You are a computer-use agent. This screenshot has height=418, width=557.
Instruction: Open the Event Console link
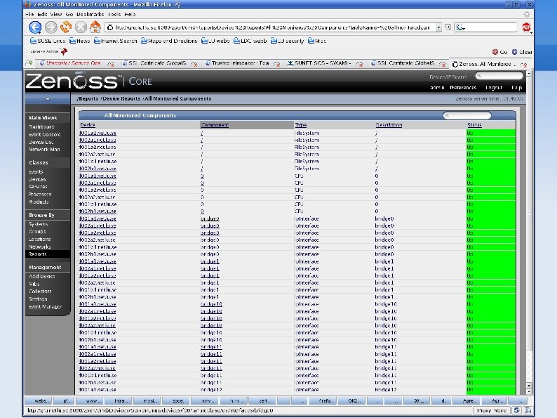[x=45, y=134]
